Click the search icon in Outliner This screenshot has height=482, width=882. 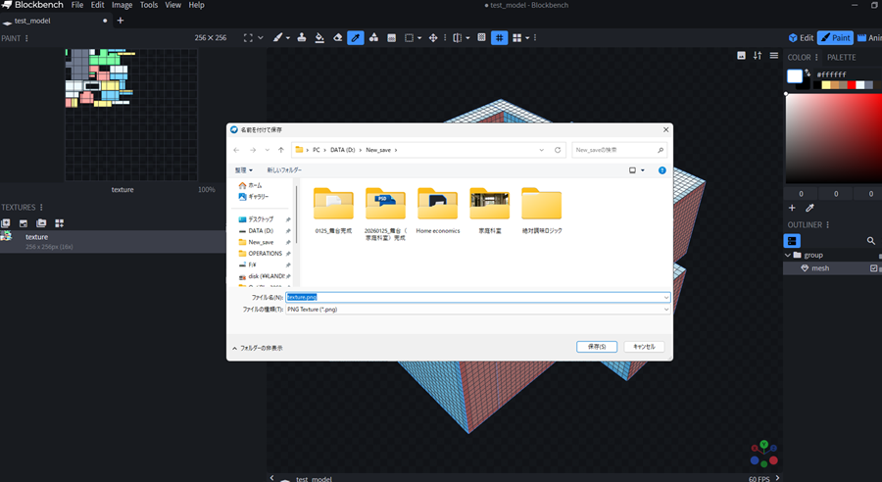pyautogui.click(x=870, y=241)
